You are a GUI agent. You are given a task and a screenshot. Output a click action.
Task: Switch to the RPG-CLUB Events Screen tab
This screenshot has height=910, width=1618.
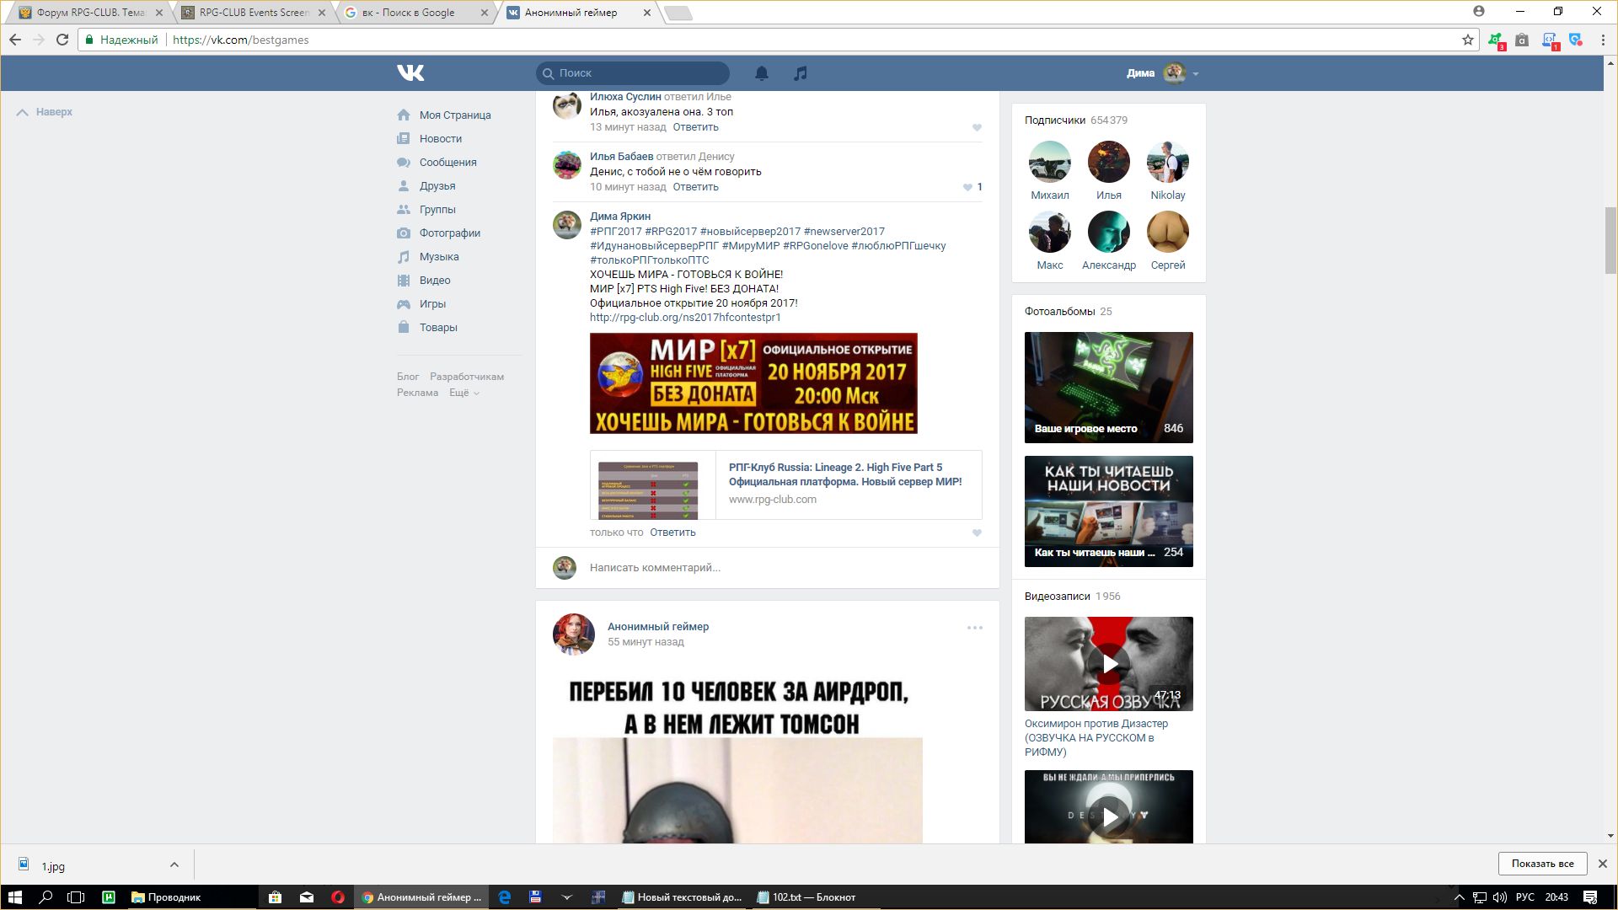253,13
